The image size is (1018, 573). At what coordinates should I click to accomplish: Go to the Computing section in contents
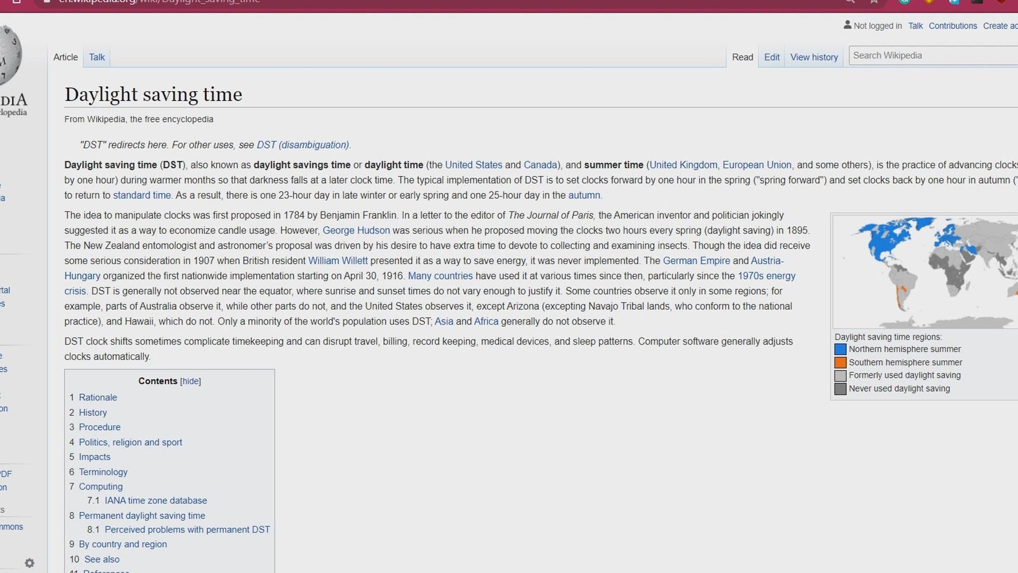(101, 486)
